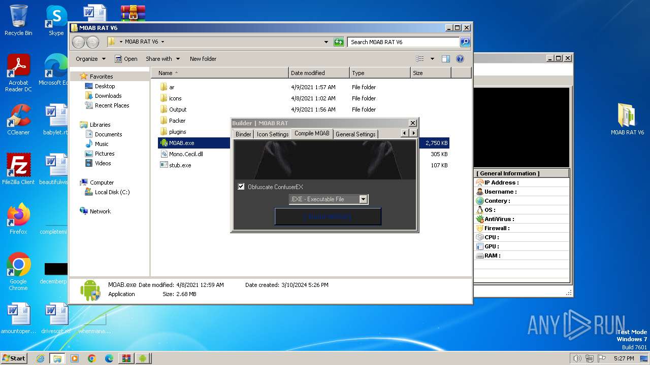Select the Mono.Cecil.dll file icon
The image size is (650, 365).
coord(164,154)
